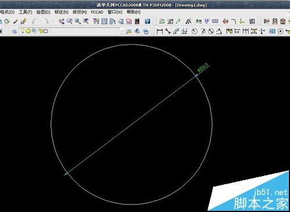Select the Center Mark tool

click(280, 31)
